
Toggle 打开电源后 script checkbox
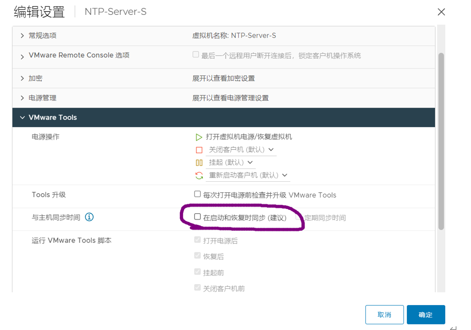pos(197,240)
